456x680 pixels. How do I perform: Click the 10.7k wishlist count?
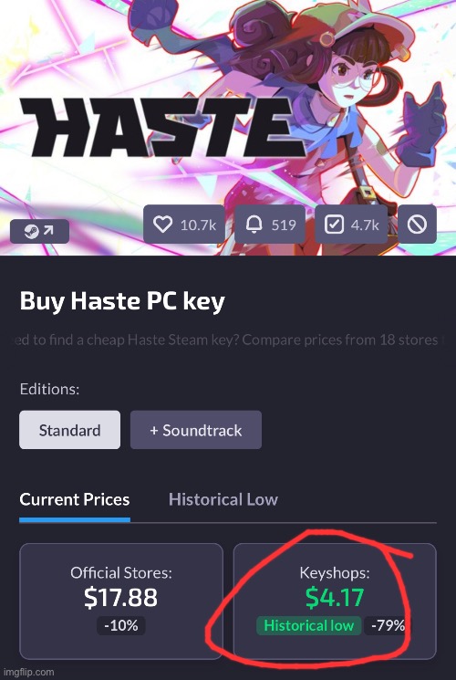tap(198, 225)
